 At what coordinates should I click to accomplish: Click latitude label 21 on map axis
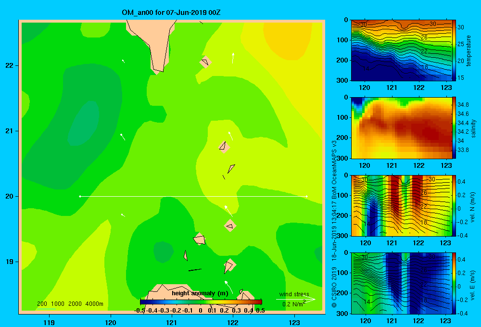click(10, 131)
